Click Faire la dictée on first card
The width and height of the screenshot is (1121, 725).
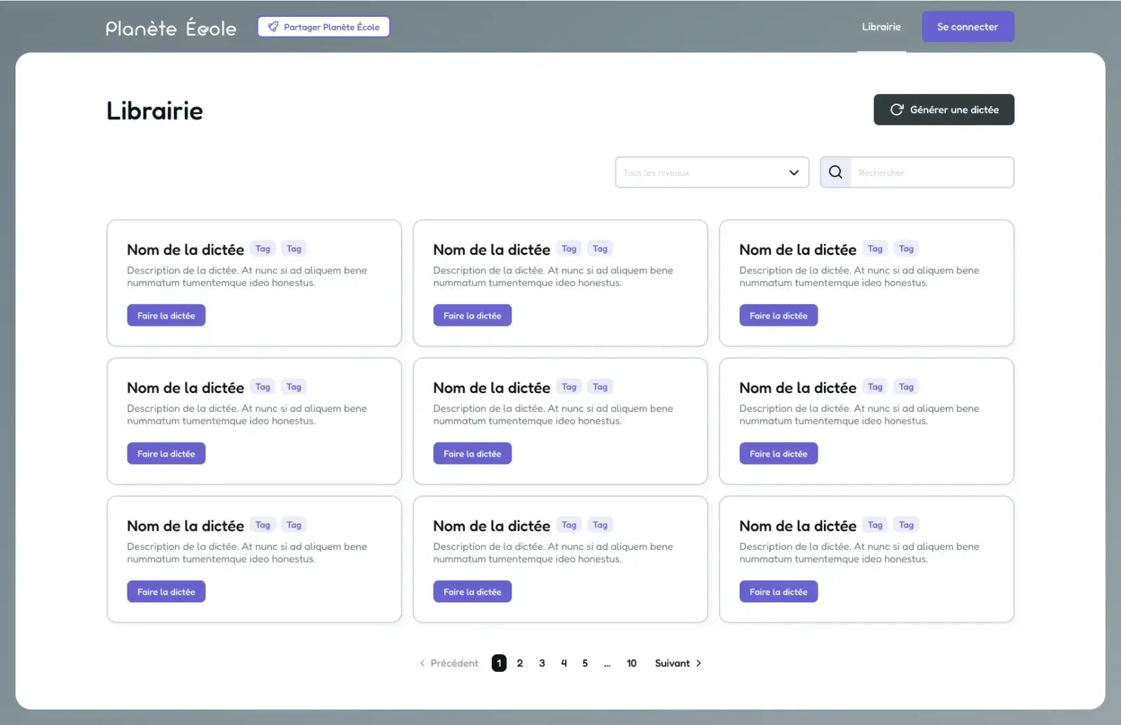click(x=166, y=316)
